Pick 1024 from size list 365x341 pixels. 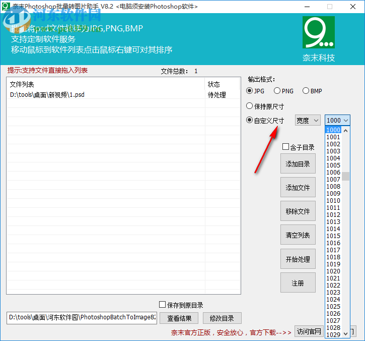[333, 299]
